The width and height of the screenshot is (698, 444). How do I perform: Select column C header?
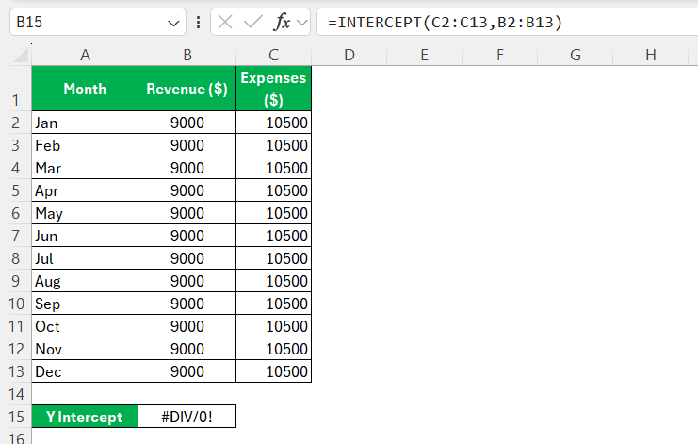click(x=273, y=56)
